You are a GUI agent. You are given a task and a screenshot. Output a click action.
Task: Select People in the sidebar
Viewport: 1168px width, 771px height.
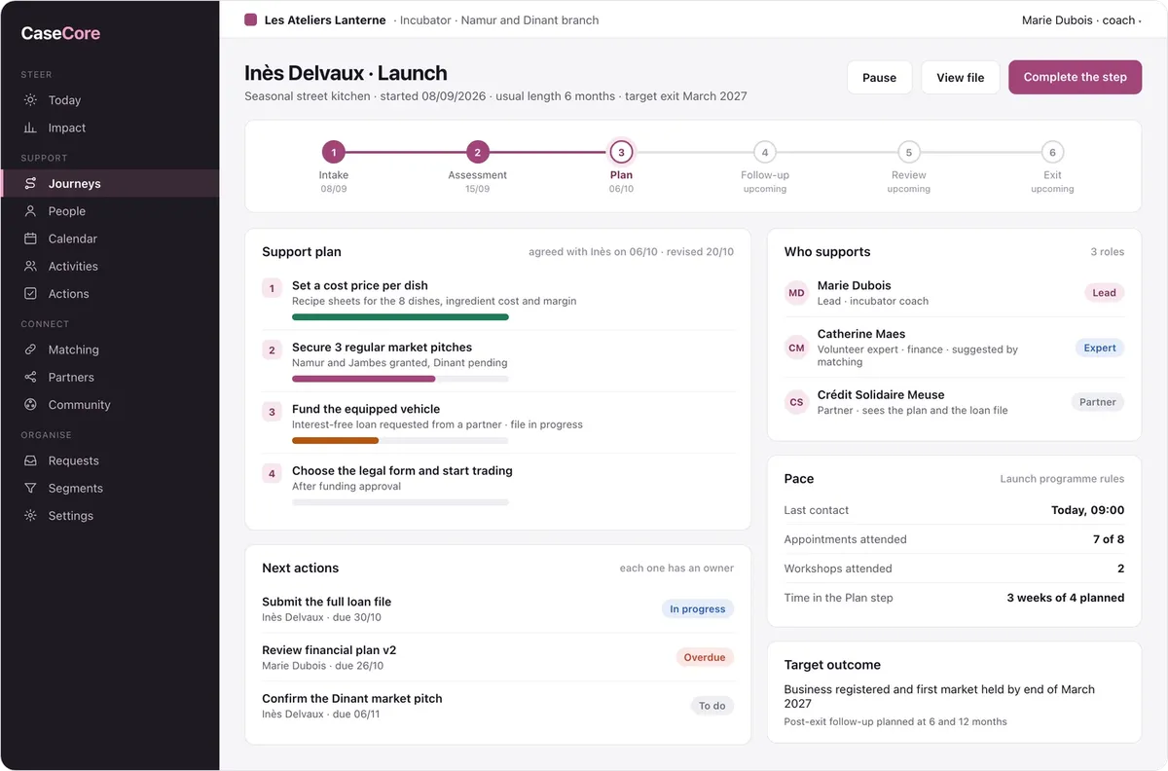click(x=110, y=211)
